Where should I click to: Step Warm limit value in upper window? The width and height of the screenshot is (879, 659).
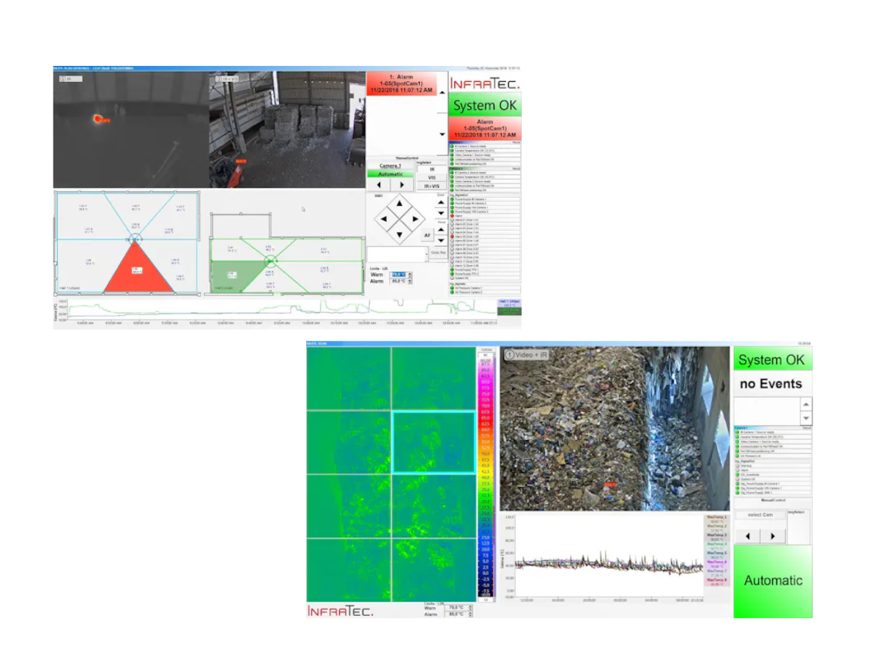[x=409, y=275]
